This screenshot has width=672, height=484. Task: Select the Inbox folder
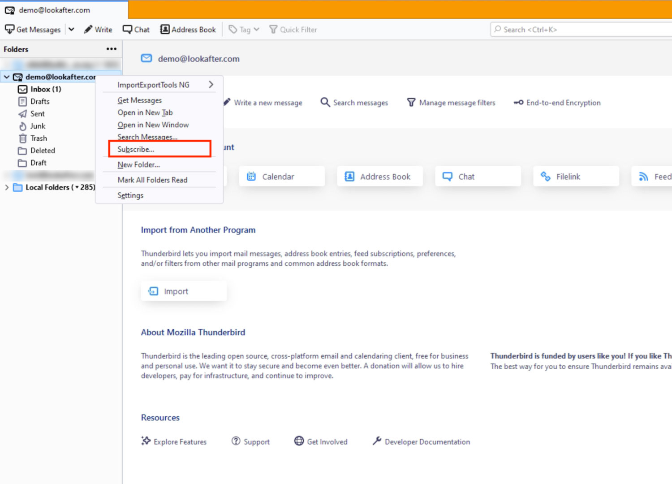tap(45, 89)
